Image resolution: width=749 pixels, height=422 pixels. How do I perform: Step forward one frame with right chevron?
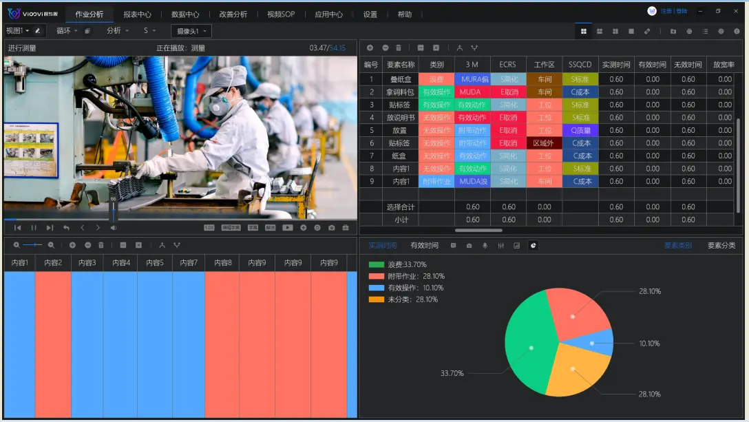coord(98,228)
